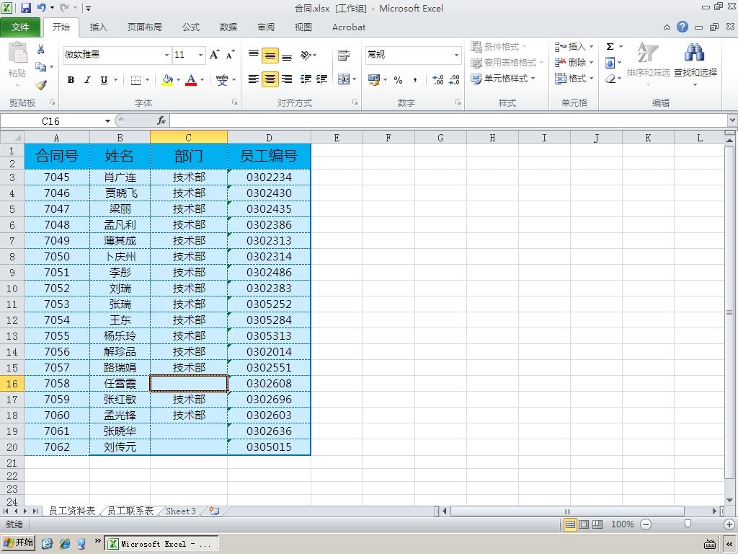The width and height of the screenshot is (738, 554).
Task: Click the decrease indent icon
Action: (x=306, y=79)
